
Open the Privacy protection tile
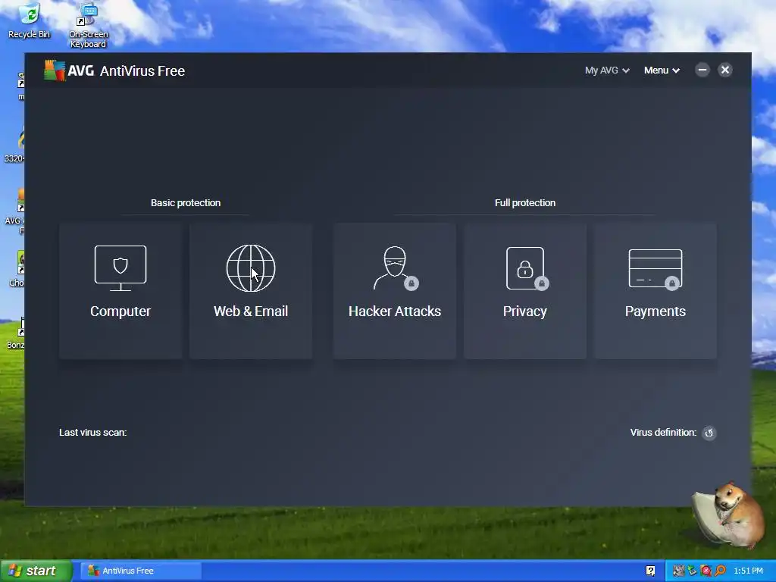click(525, 291)
